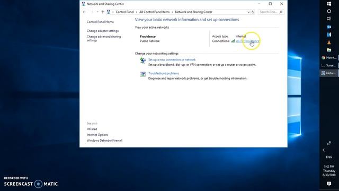
Task: Expand the chevron after All Control Panel Items
Action: pos(172,12)
